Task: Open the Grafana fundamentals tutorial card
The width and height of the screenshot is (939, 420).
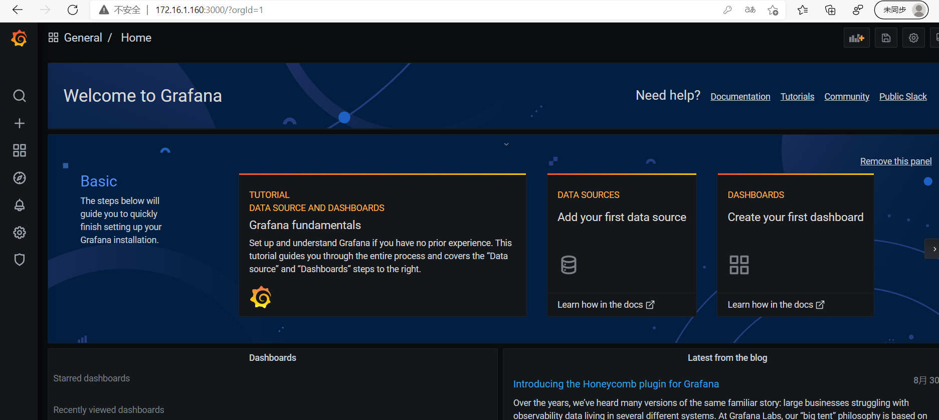Action: coord(383,245)
